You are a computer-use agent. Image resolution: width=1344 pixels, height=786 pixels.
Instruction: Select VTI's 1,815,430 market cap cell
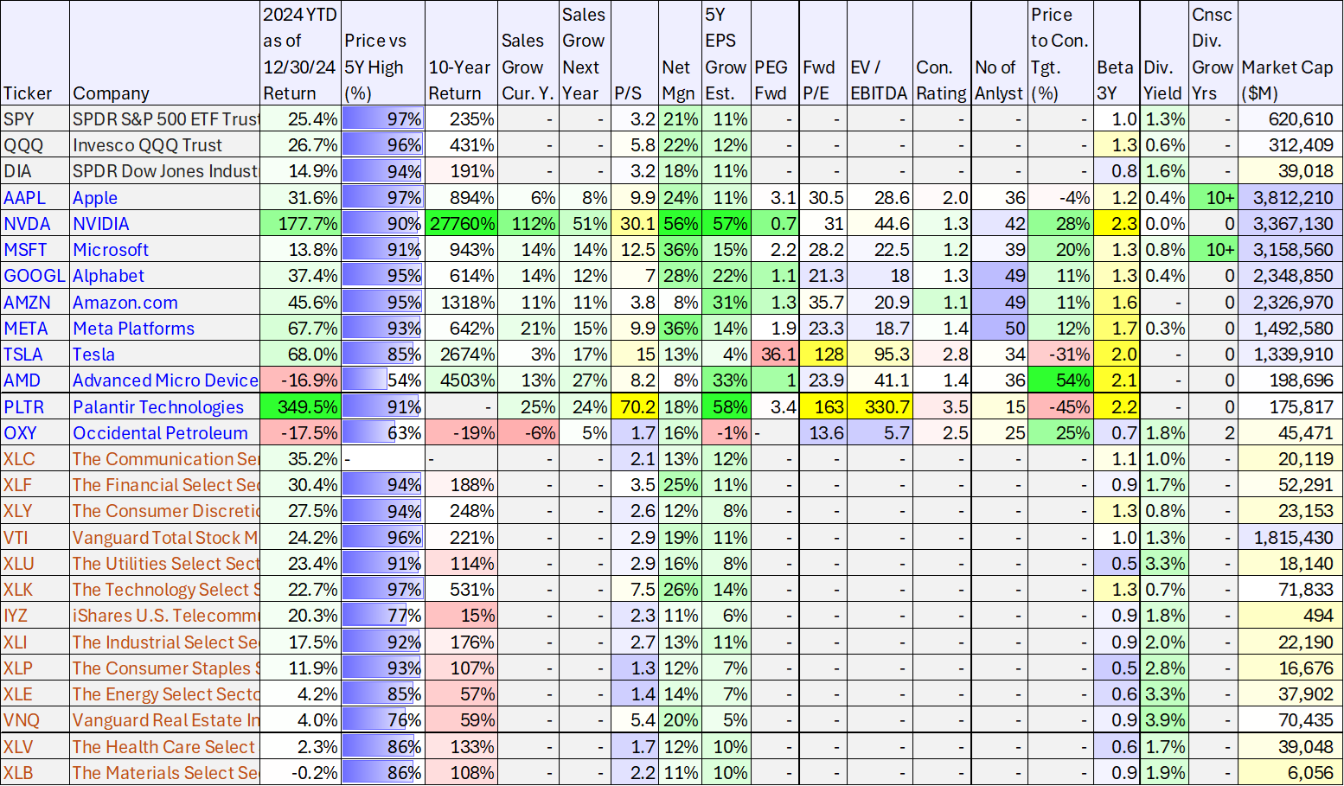[x=1290, y=538]
